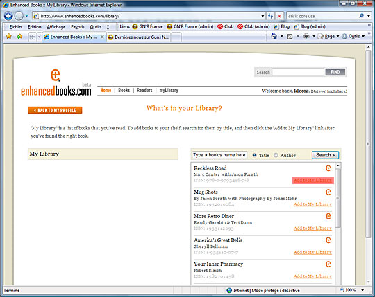The width and height of the screenshot is (375, 297).
Task: Click the Quick Tabs grid icon
Action: point(32,37)
